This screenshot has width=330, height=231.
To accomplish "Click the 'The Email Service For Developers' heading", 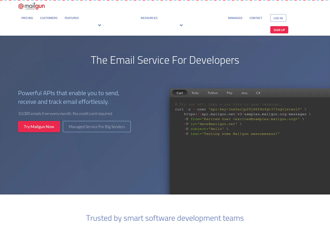I will point(165,60).
